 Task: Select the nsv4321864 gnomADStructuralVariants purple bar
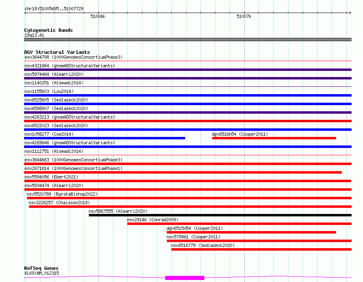coord(188,70)
